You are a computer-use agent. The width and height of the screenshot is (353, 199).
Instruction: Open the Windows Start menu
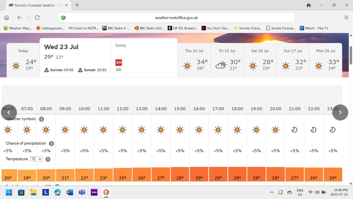click(x=9, y=193)
